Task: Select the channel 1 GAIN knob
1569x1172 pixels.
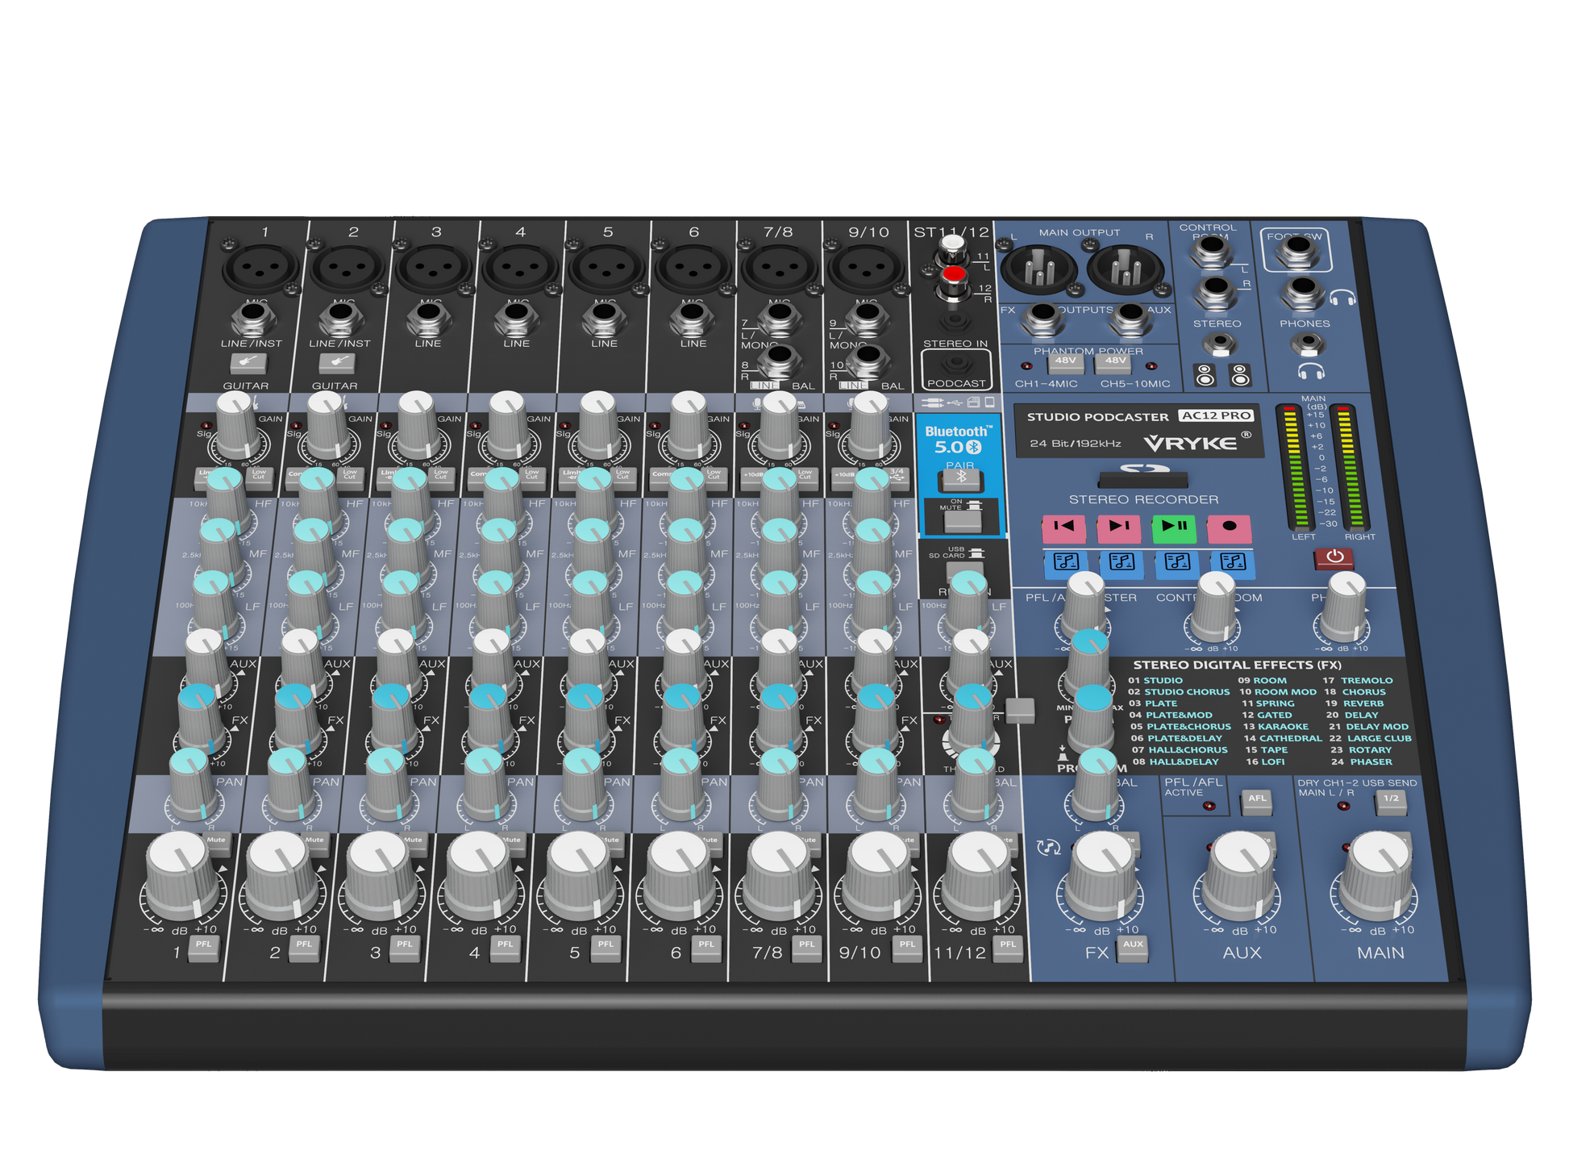Action: click(238, 425)
